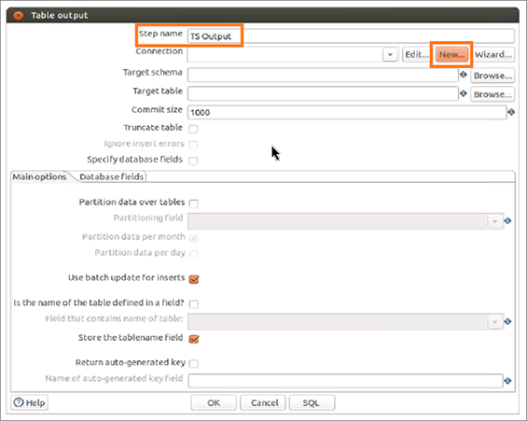Image resolution: width=527 pixels, height=421 pixels.
Task: Click variable icon beside auto-generated key field
Action: click(x=507, y=381)
